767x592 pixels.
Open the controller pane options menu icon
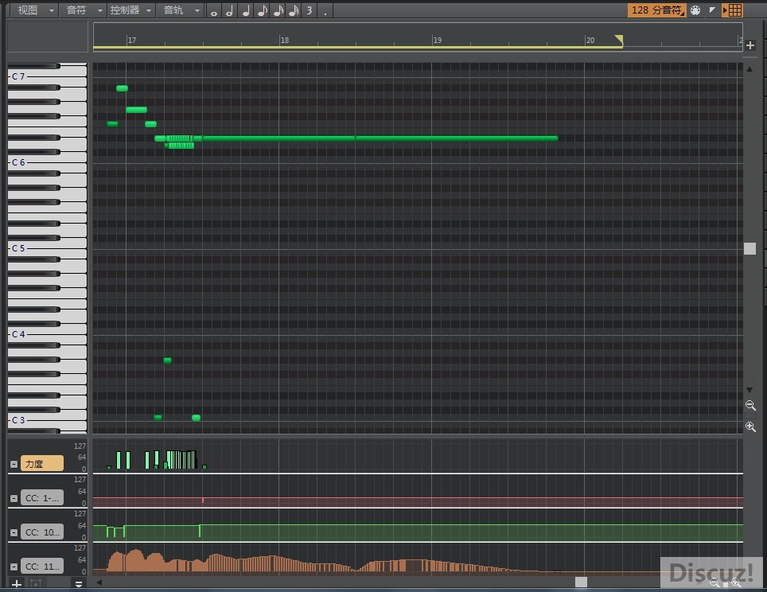(x=78, y=584)
